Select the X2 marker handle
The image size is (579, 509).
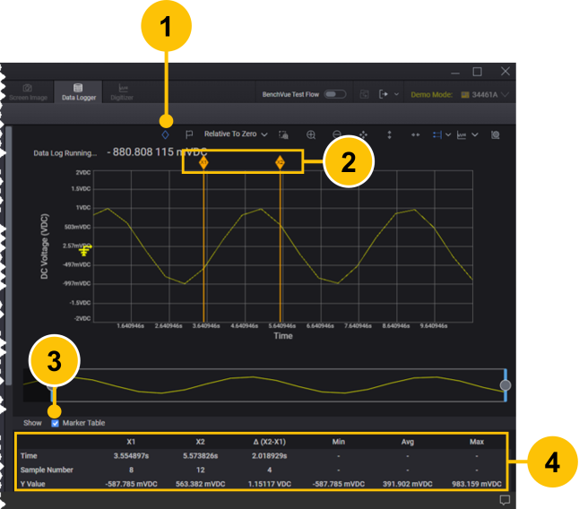tap(280, 162)
